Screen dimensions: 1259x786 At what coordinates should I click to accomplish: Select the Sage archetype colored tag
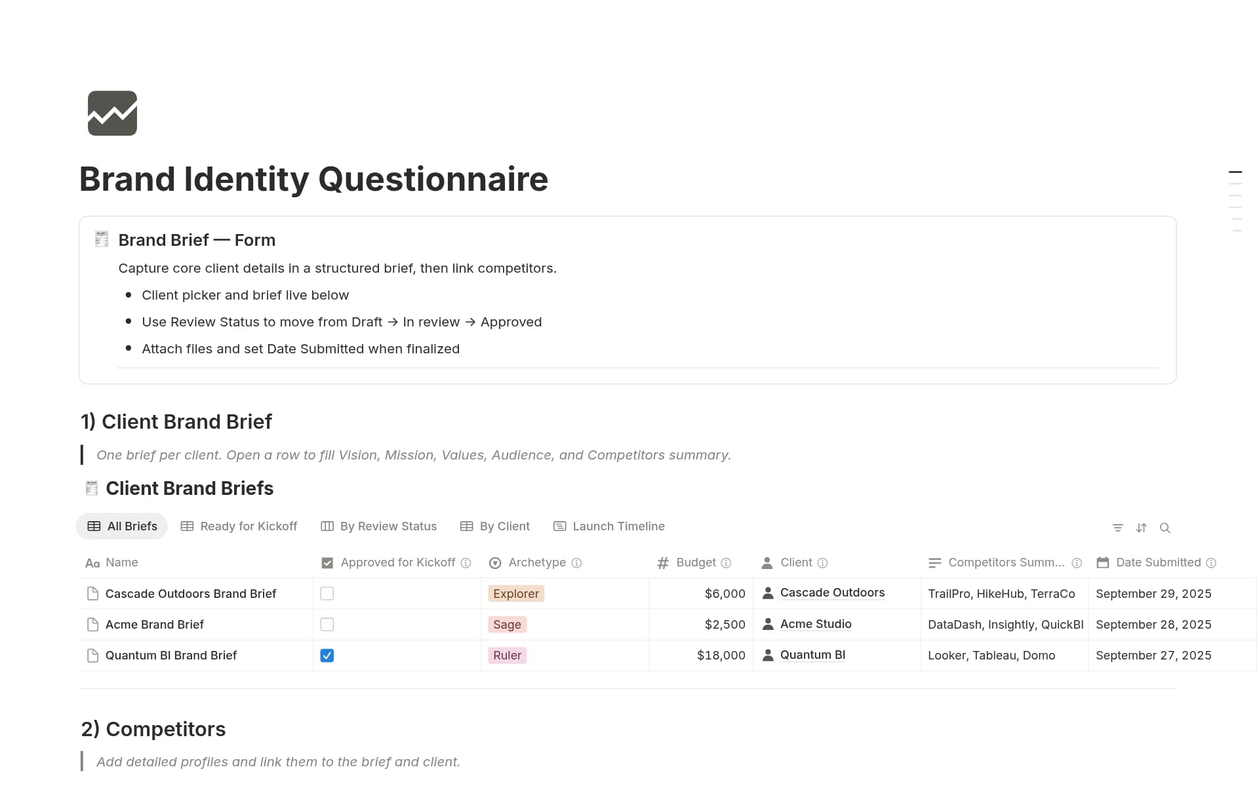point(507,624)
